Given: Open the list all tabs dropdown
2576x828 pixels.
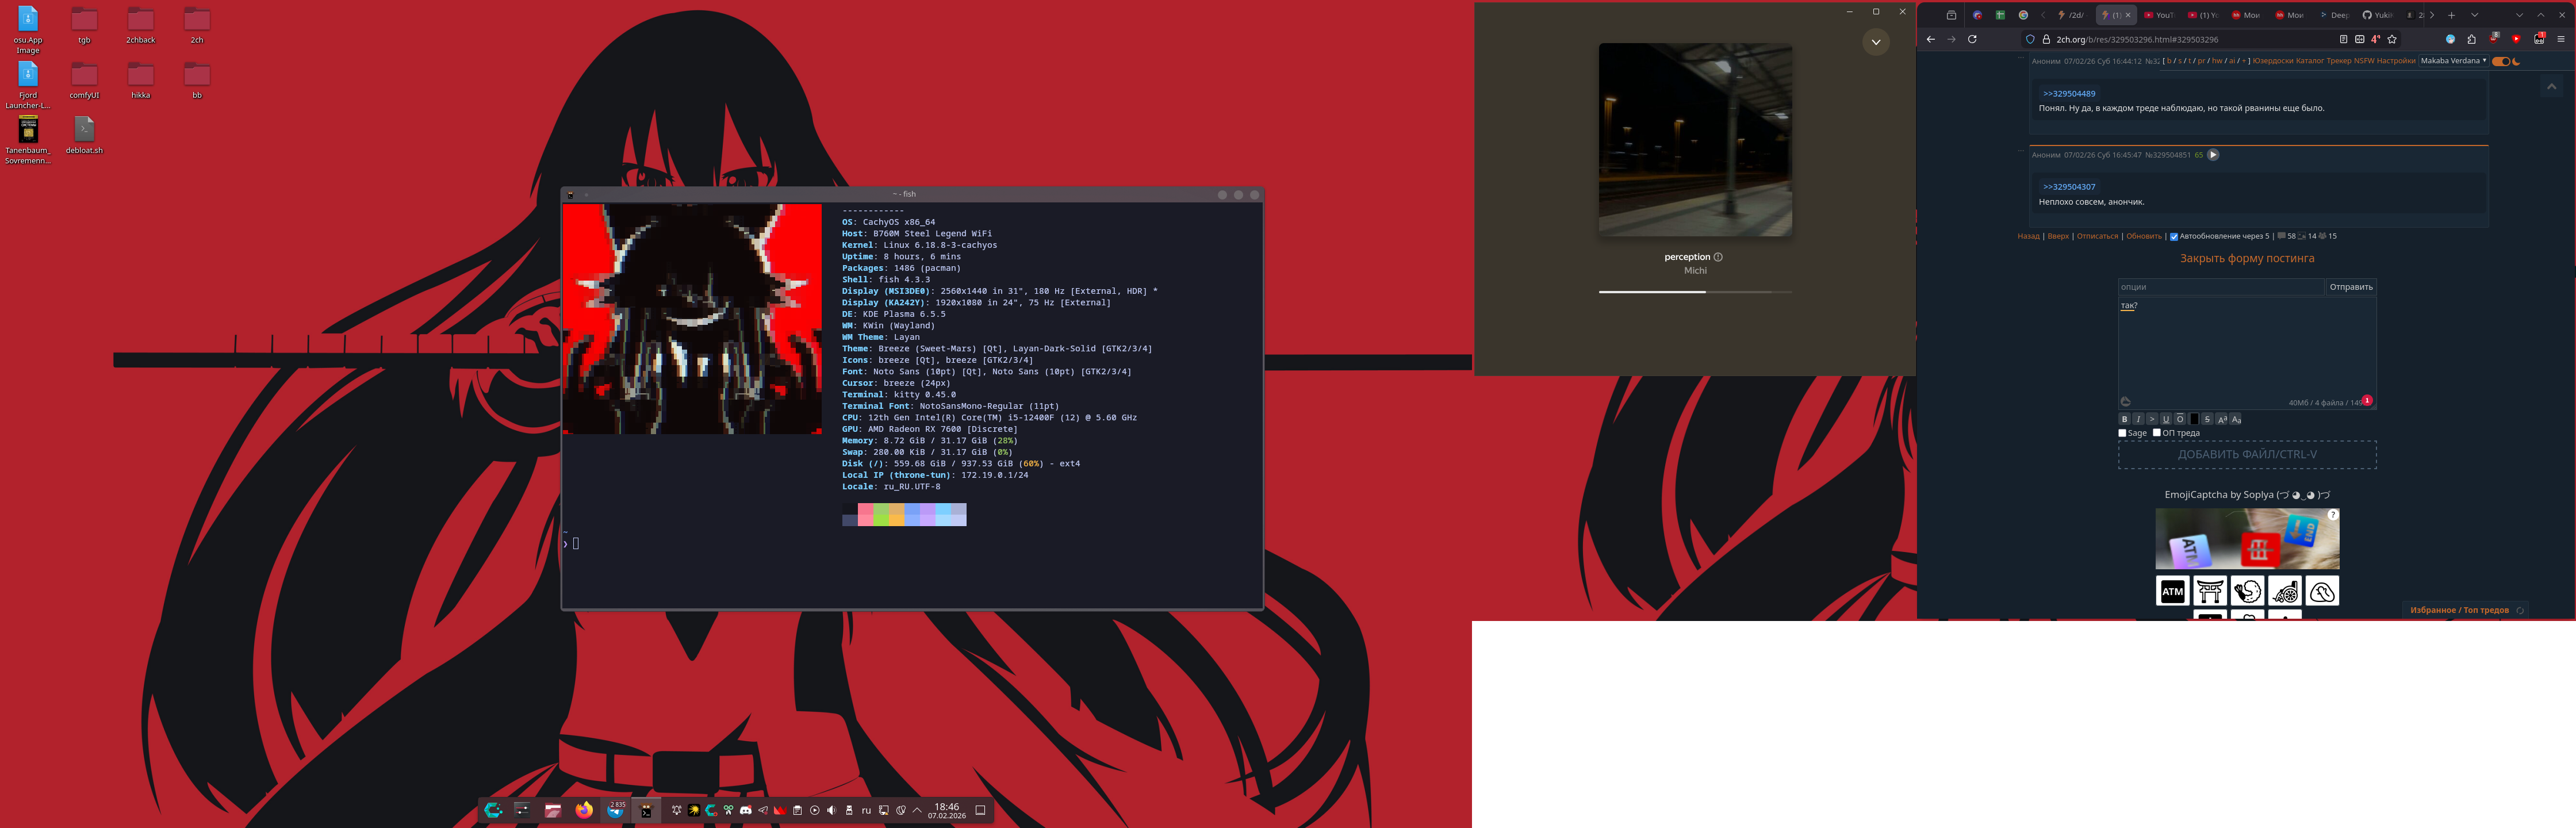Looking at the screenshot, I should tap(2475, 15).
